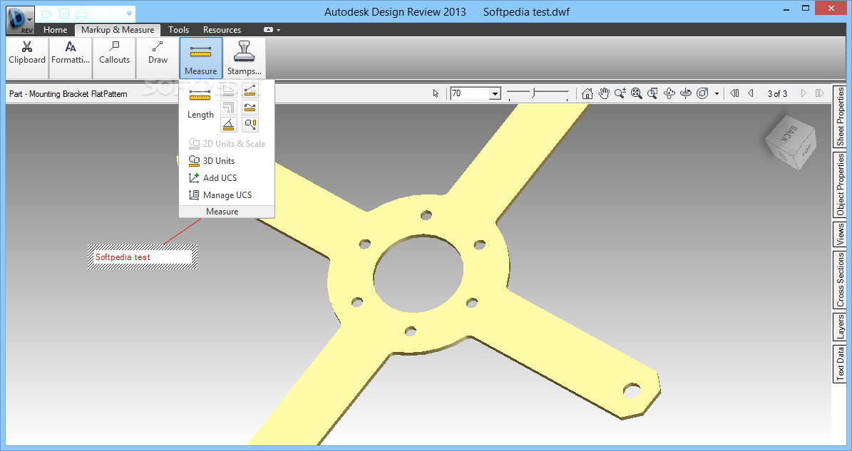The image size is (852, 451).
Task: Click the zoom percentage field showing 70
Action: coord(469,93)
